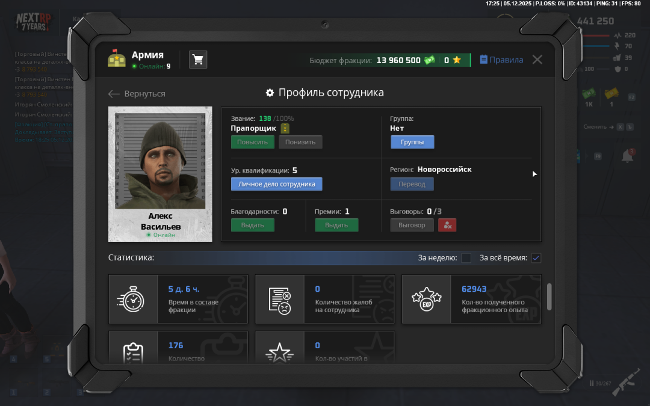Image resolution: width=650 pixels, height=406 pixels.
Task: Open the "Правила" rules link
Action: tap(501, 60)
